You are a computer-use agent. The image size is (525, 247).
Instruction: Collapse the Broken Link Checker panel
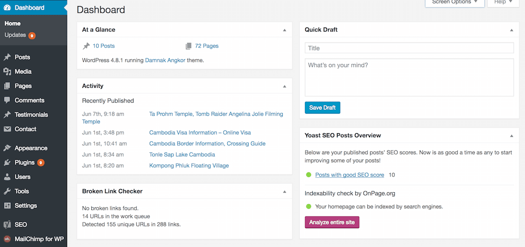(x=284, y=191)
